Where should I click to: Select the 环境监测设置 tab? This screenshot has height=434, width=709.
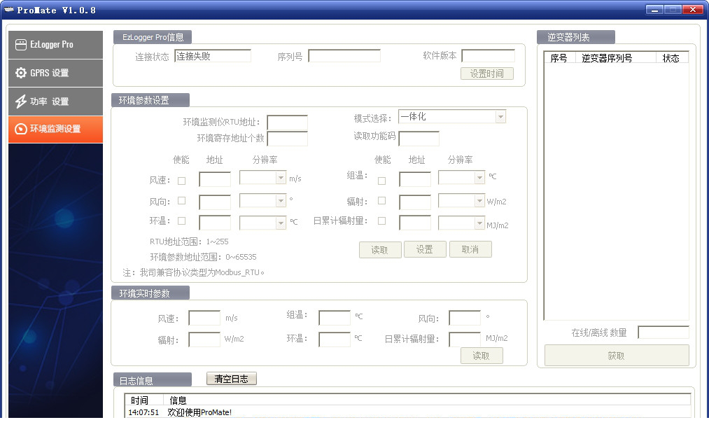click(55, 129)
